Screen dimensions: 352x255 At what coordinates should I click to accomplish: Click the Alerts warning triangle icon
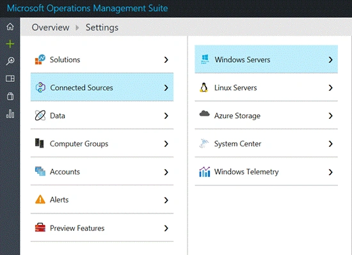(40, 199)
